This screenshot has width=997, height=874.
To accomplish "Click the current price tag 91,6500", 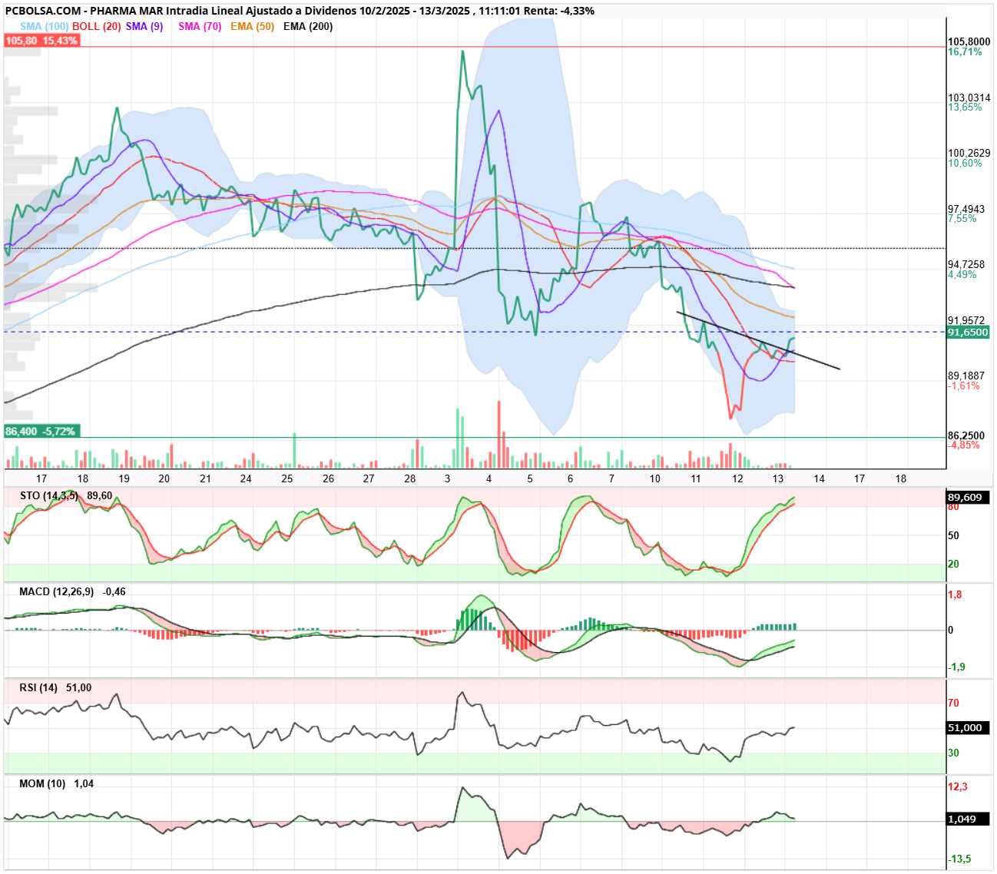I will coord(968,333).
